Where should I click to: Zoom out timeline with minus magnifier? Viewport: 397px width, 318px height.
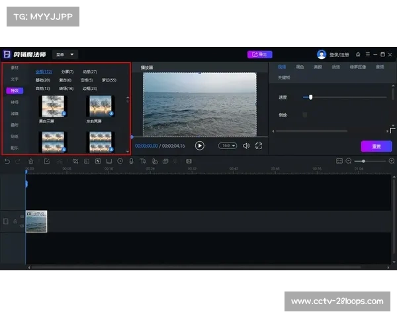(349, 161)
